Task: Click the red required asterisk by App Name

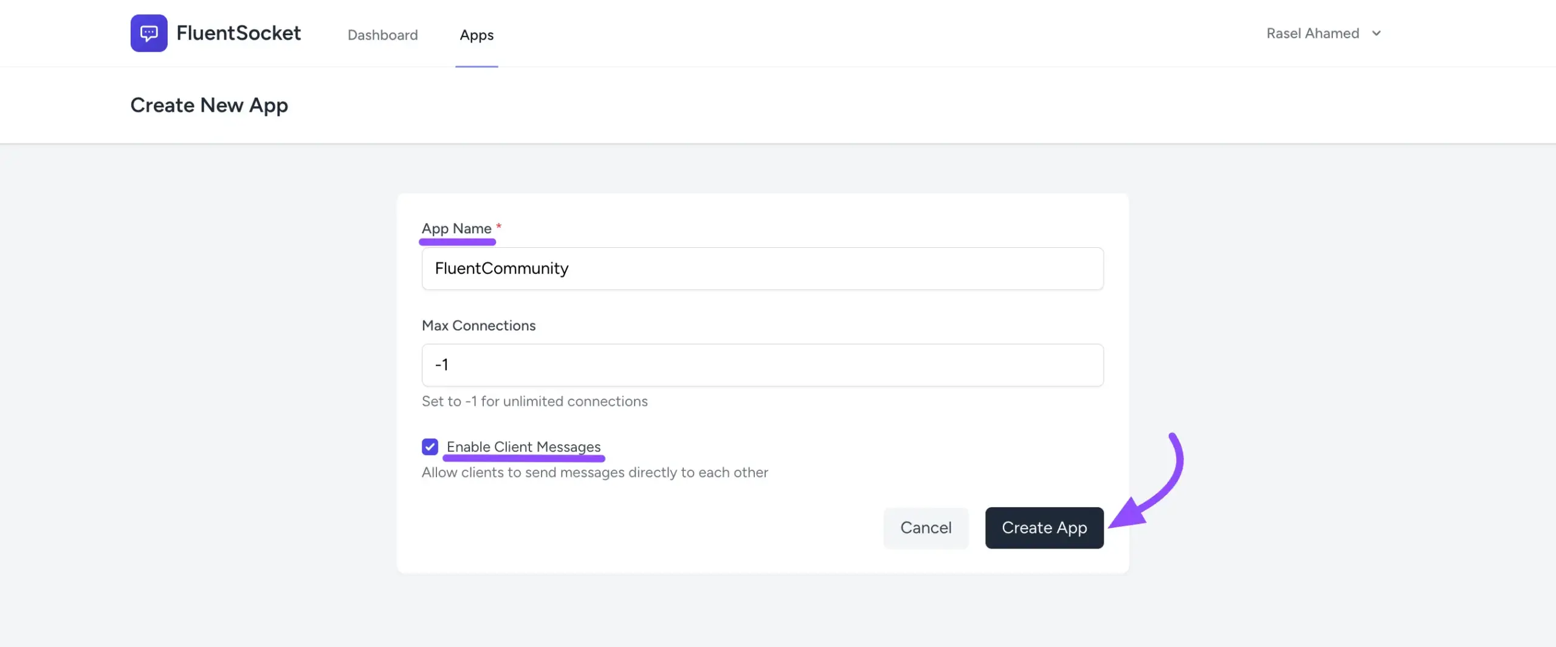Action: point(498,226)
